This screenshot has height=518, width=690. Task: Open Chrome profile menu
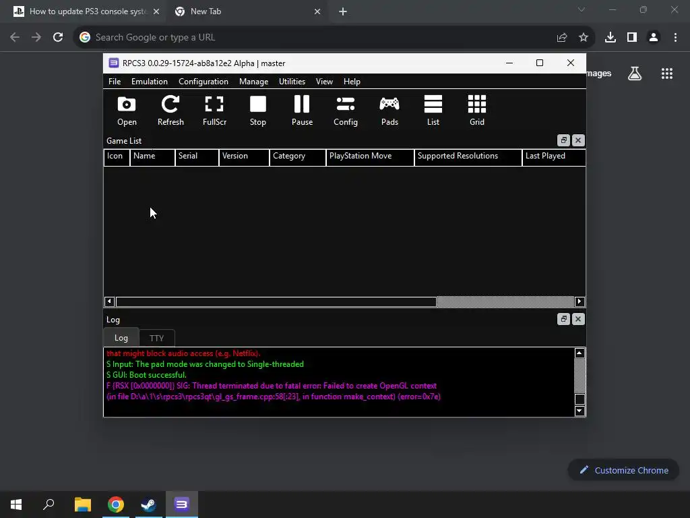click(x=654, y=38)
